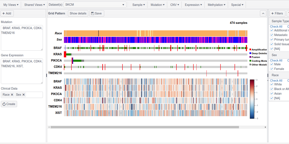Collapse the Grid Pattern panel
Screen dimensions: 289x144
[263, 13]
